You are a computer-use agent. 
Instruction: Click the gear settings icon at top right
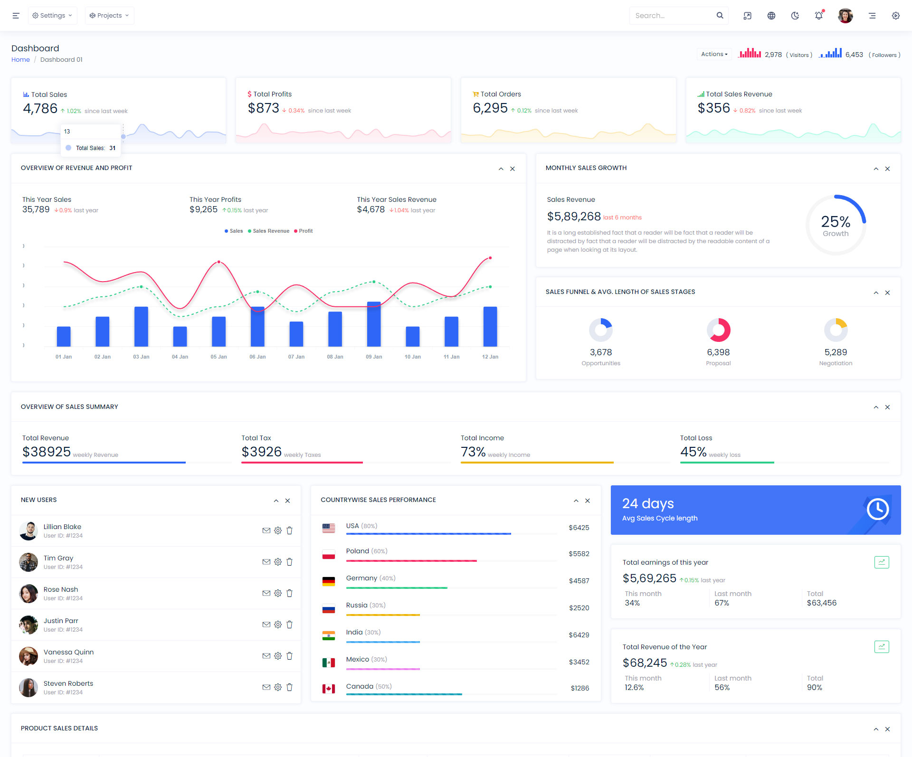pyautogui.click(x=895, y=16)
